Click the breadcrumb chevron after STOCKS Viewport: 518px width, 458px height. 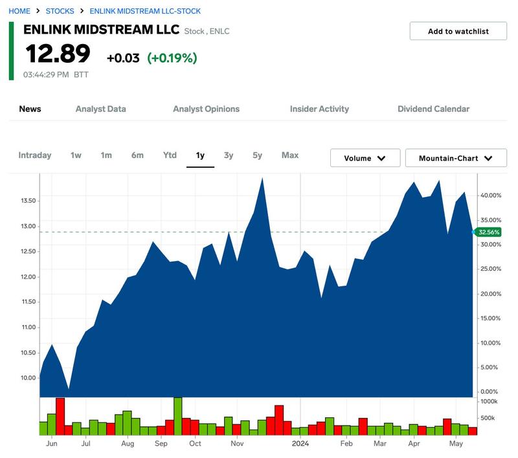82,11
